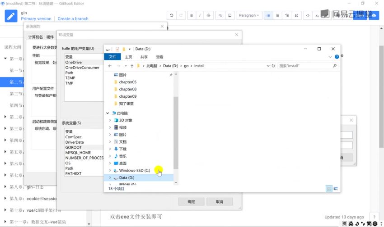Toggle the bulleted list button
Viewport: 384px width, 227px height.
click(x=268, y=15)
